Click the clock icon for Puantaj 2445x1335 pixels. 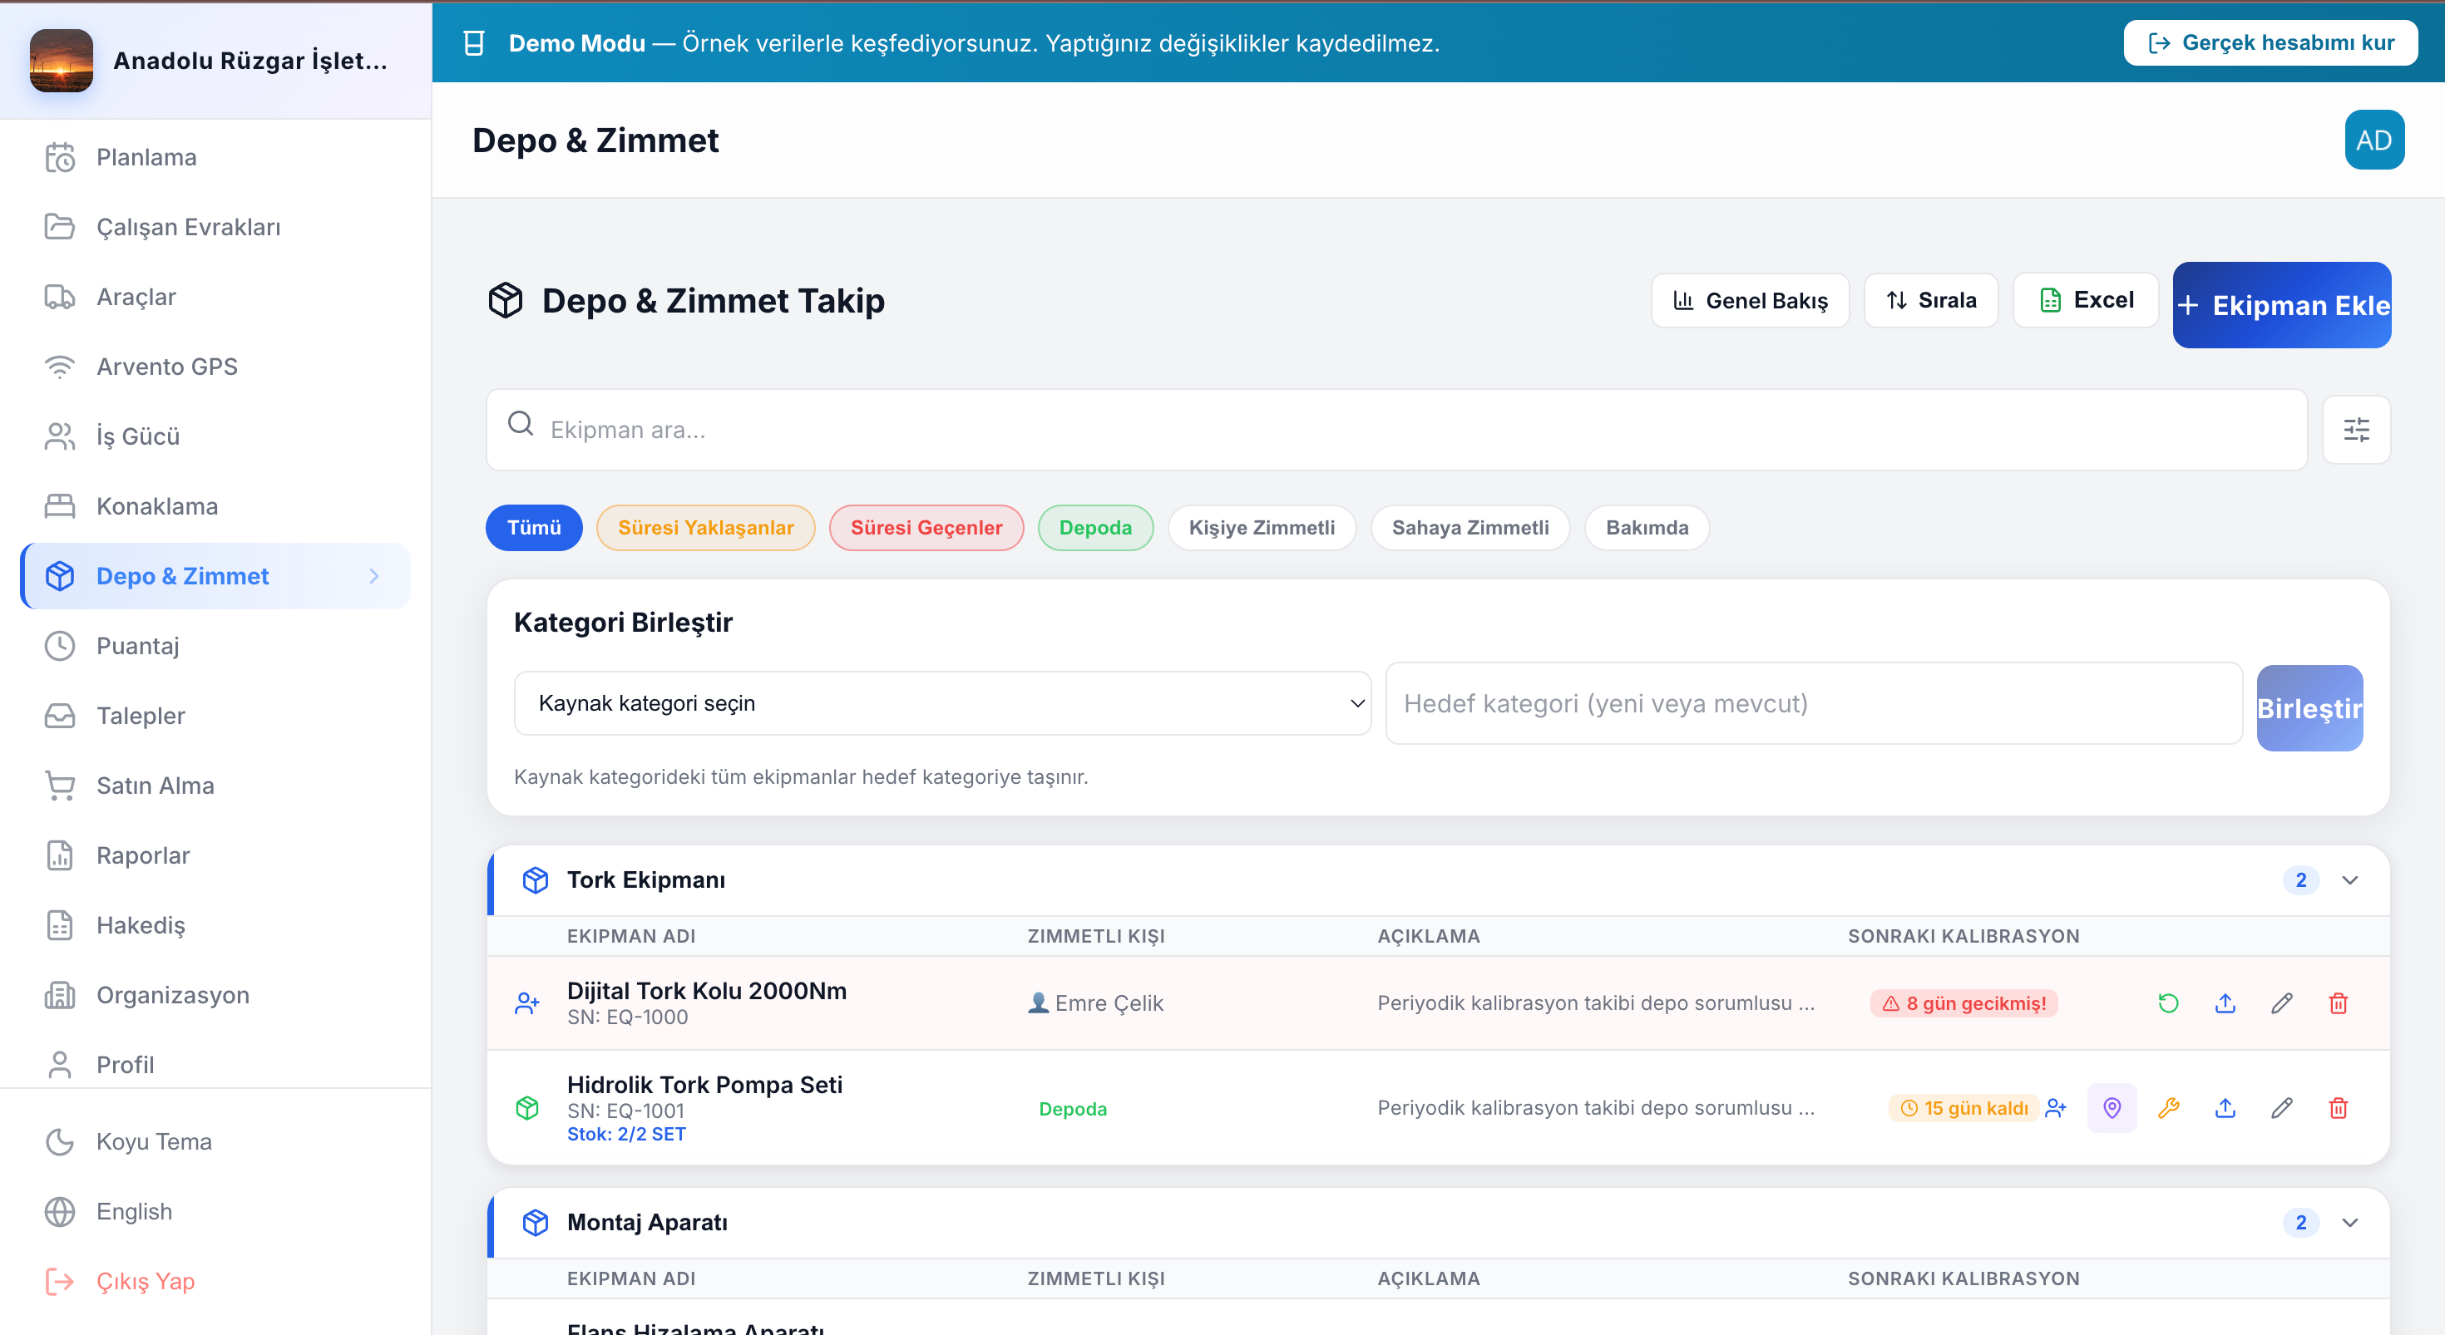pyautogui.click(x=60, y=646)
